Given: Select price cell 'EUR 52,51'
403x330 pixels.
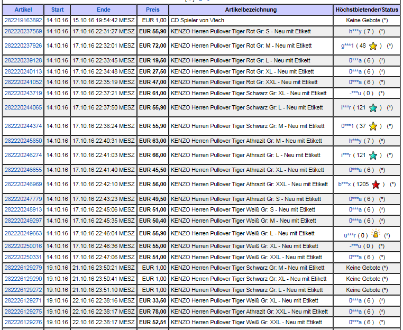Looking at the screenshot, I should (153, 322).
